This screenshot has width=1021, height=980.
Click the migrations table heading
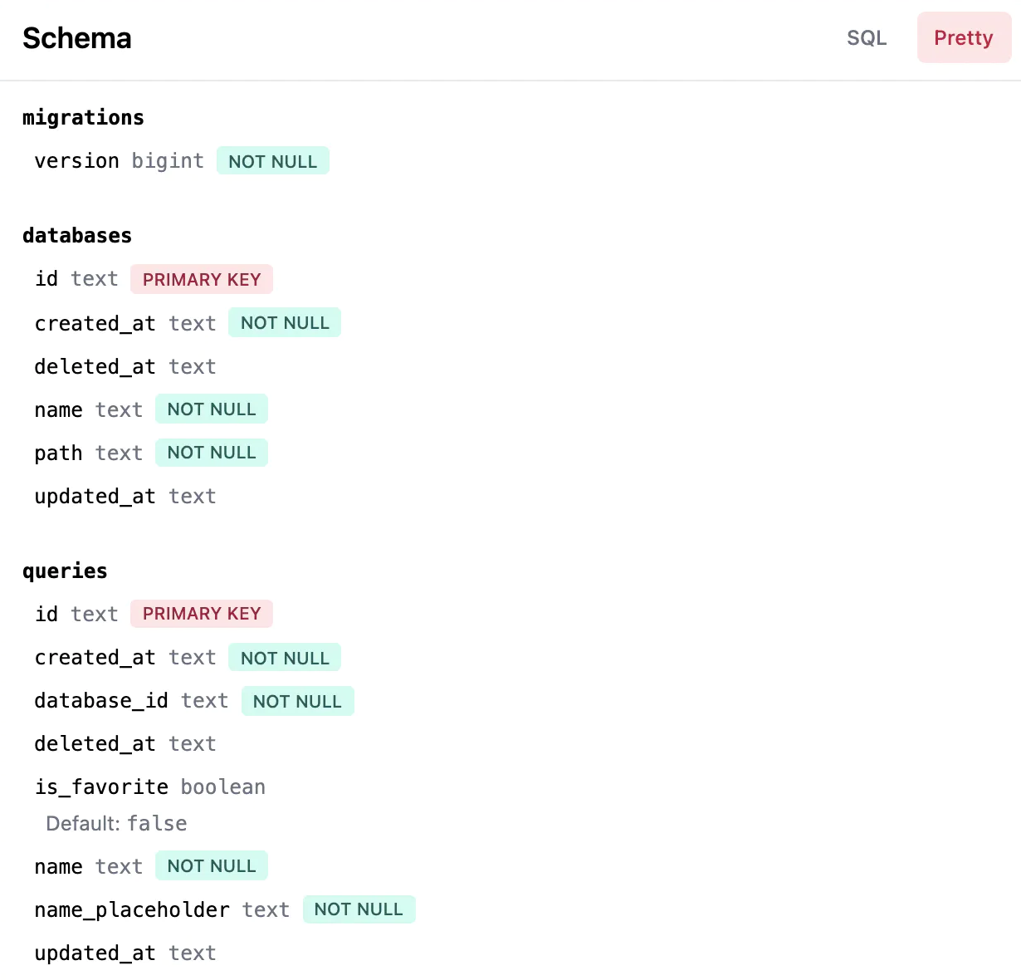[83, 117]
